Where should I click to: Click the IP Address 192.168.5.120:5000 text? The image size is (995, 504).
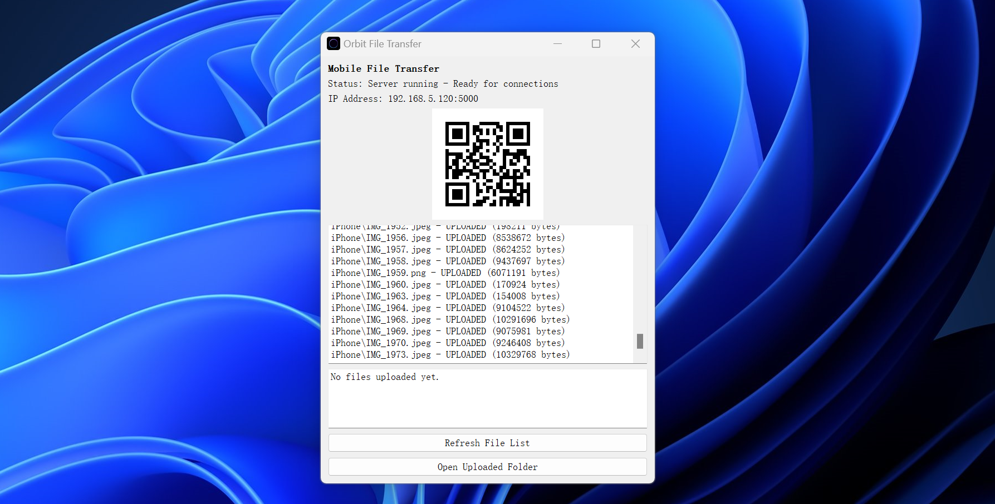403,98
